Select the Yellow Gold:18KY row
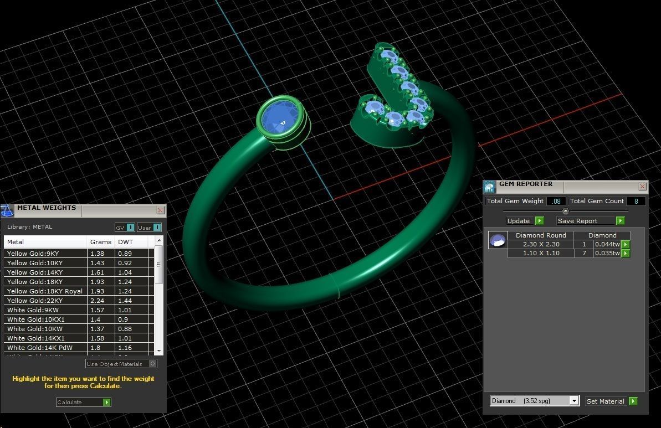The width and height of the screenshot is (661, 428). 79,282
